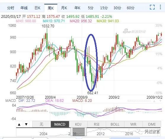
Task: Select the 无 no-indicator option
Action: tap(41, 124)
